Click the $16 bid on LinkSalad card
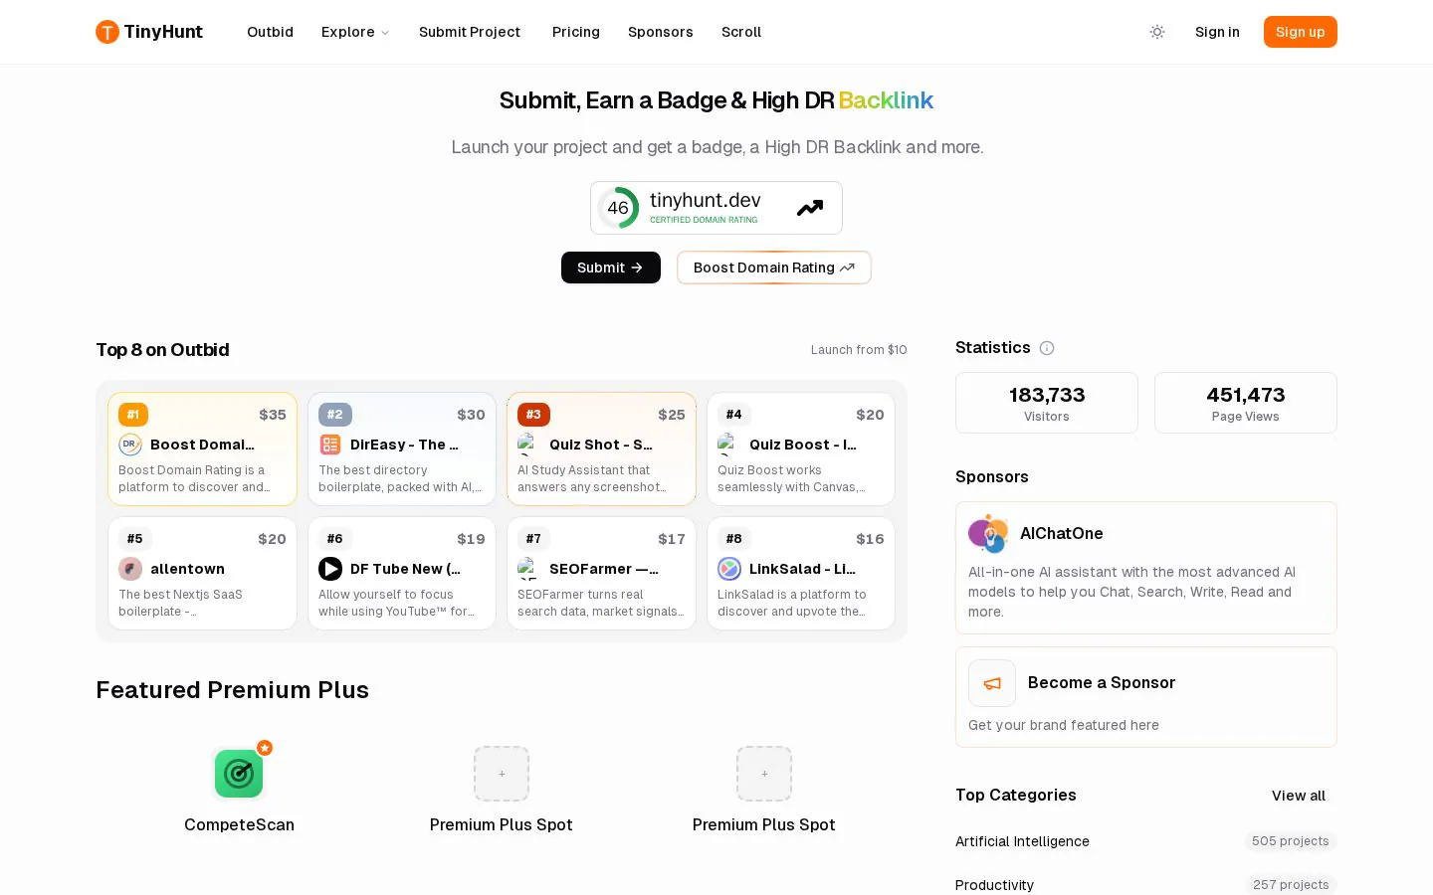The image size is (1433, 895). pos(870,539)
